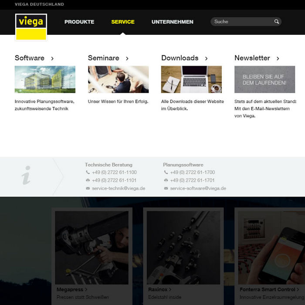This screenshot has height=305, width=305.
Task: Click the Fonterra smartphone image
Action: click(271, 247)
